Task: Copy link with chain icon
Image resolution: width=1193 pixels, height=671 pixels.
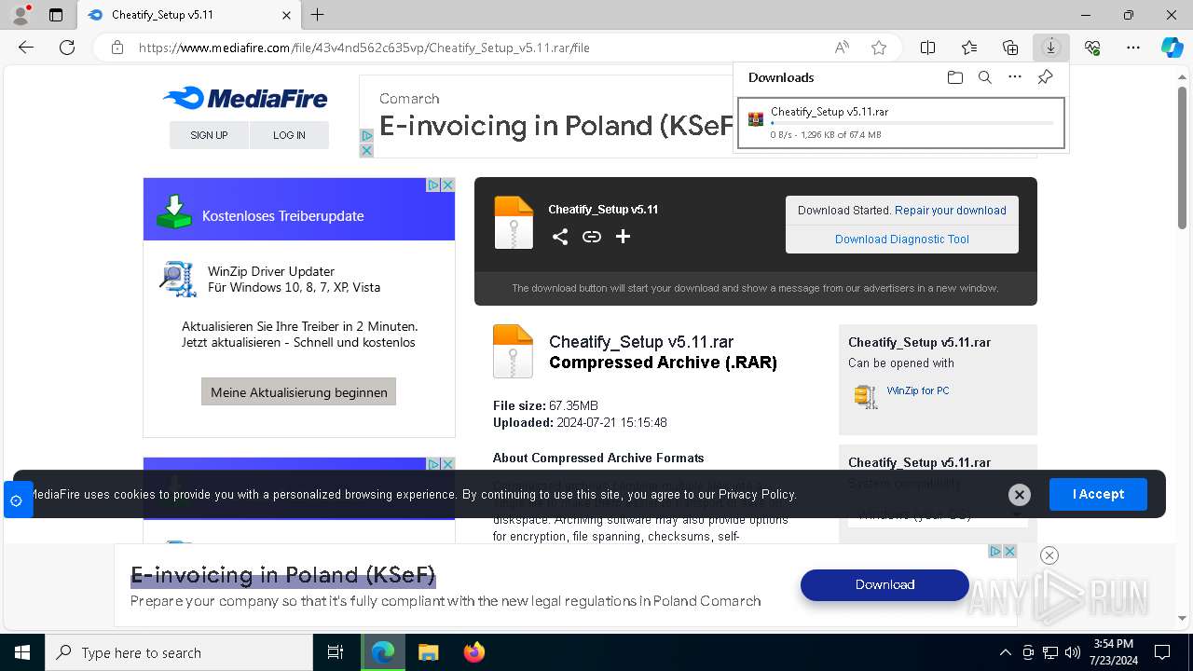Action: pyautogui.click(x=592, y=237)
